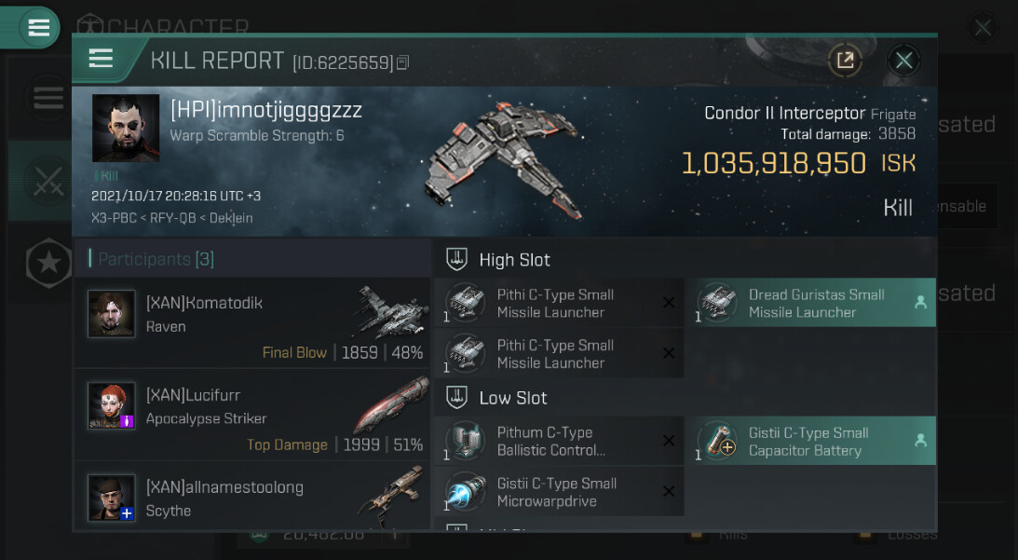This screenshot has height=560, width=1018.
Task: Open the starred hexagon sidebar icon
Action: coord(48,263)
